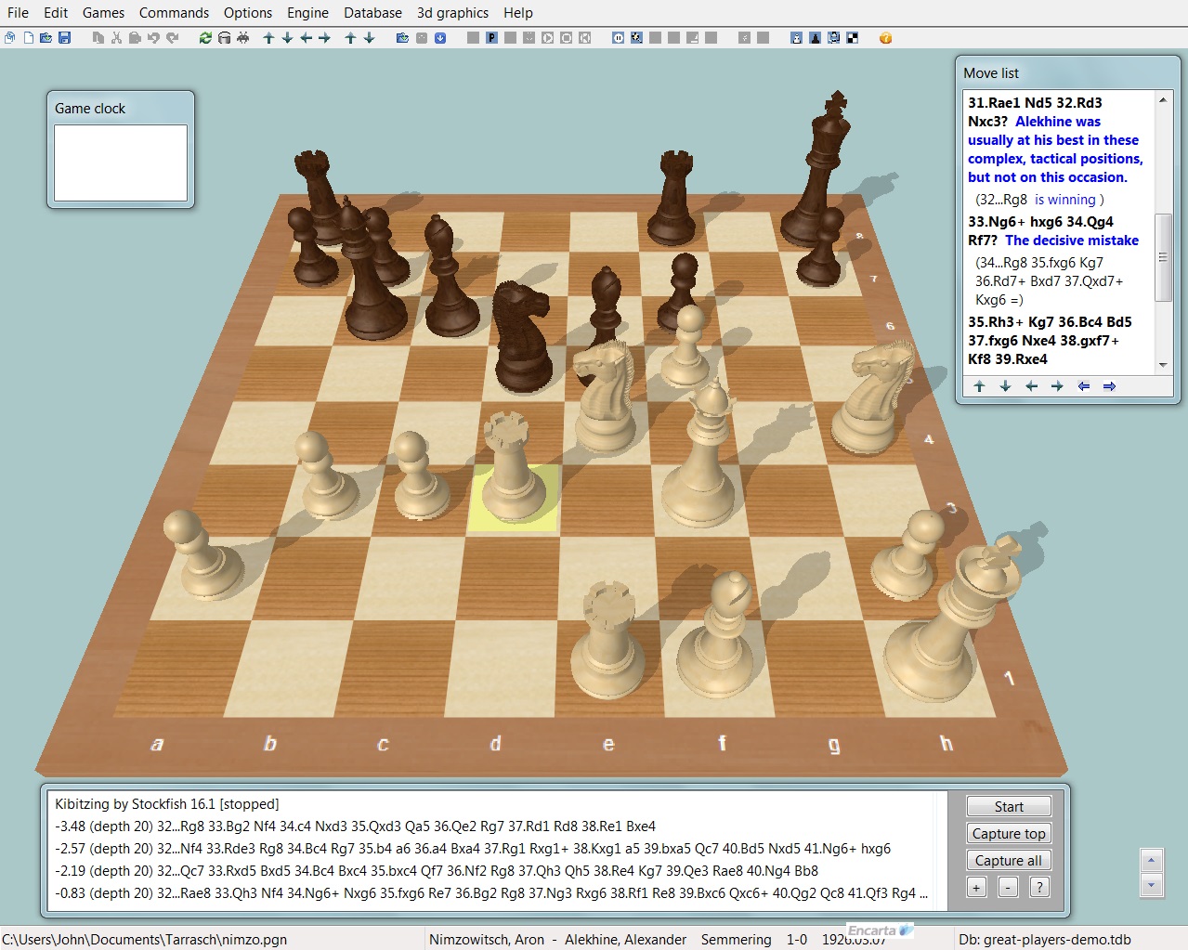Click the left arrow under the move list
The image size is (1188, 950).
[1031, 386]
